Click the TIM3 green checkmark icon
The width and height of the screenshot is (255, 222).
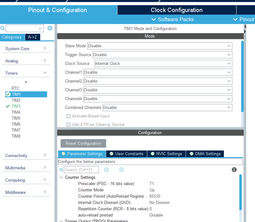click(x=8, y=106)
